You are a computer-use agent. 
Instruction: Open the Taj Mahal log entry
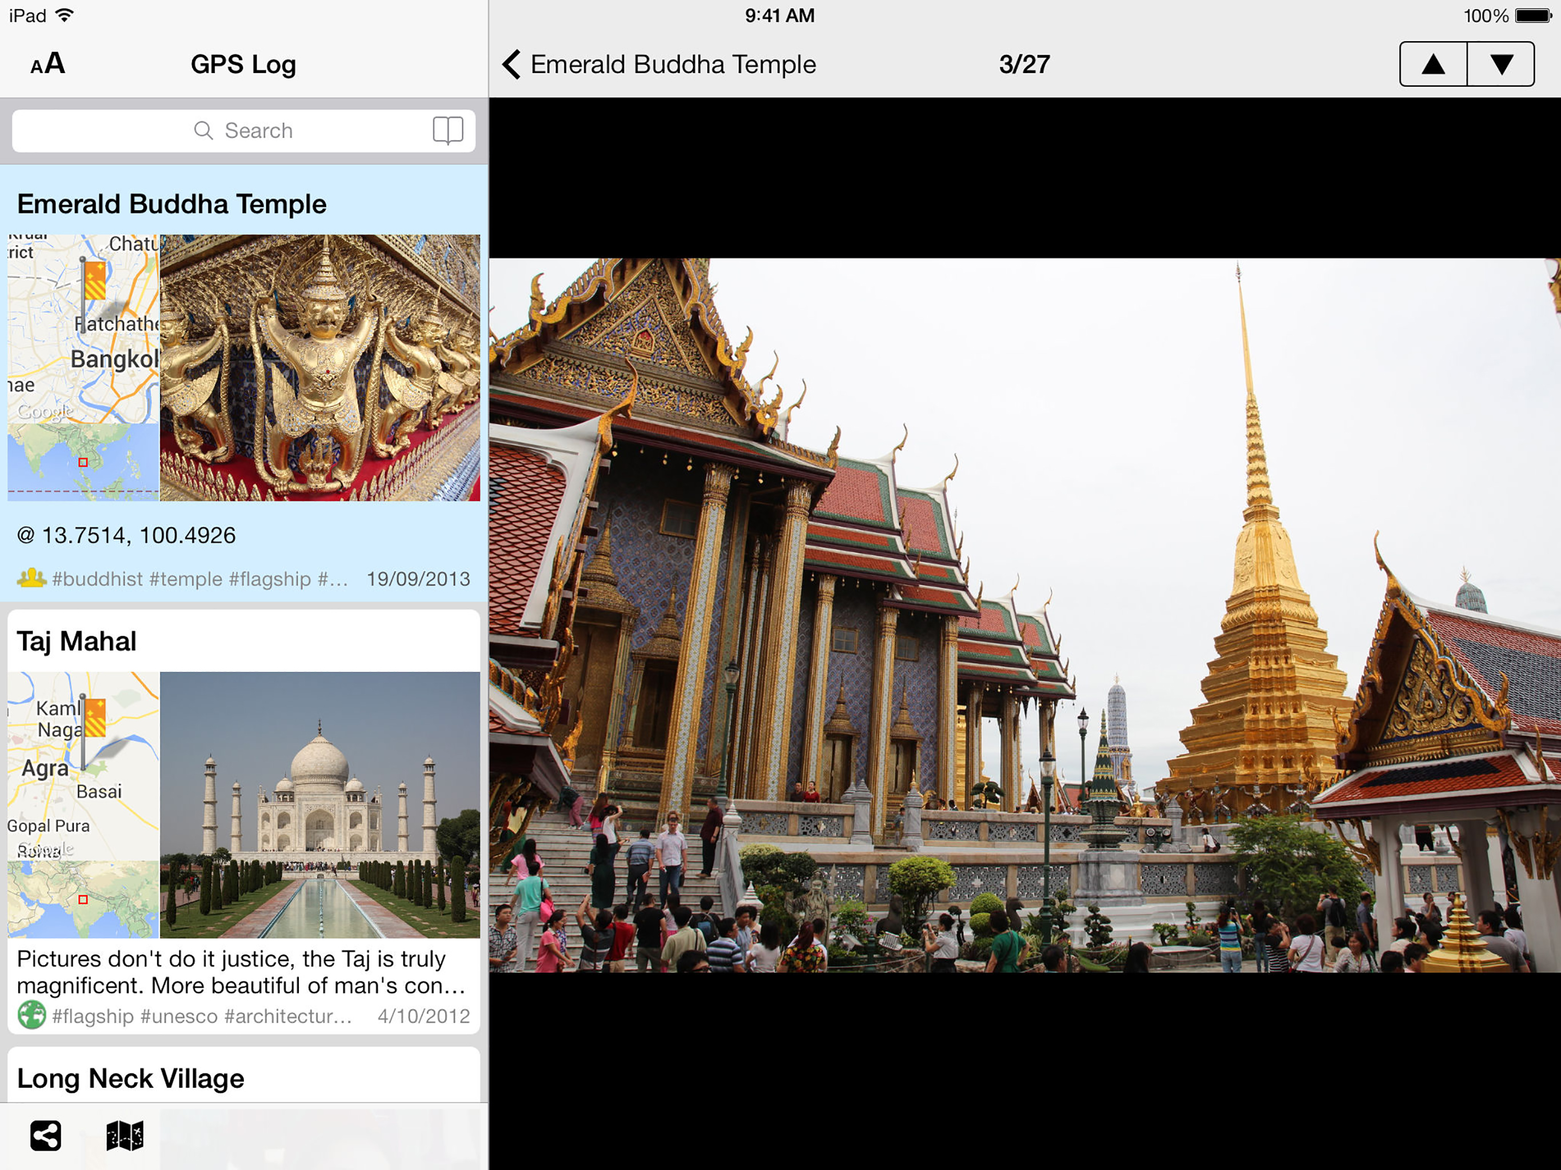point(76,641)
